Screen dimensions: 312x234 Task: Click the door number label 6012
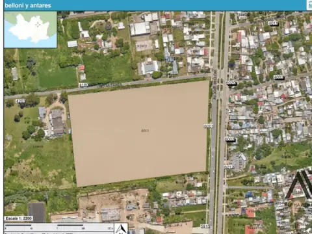(229, 167)
